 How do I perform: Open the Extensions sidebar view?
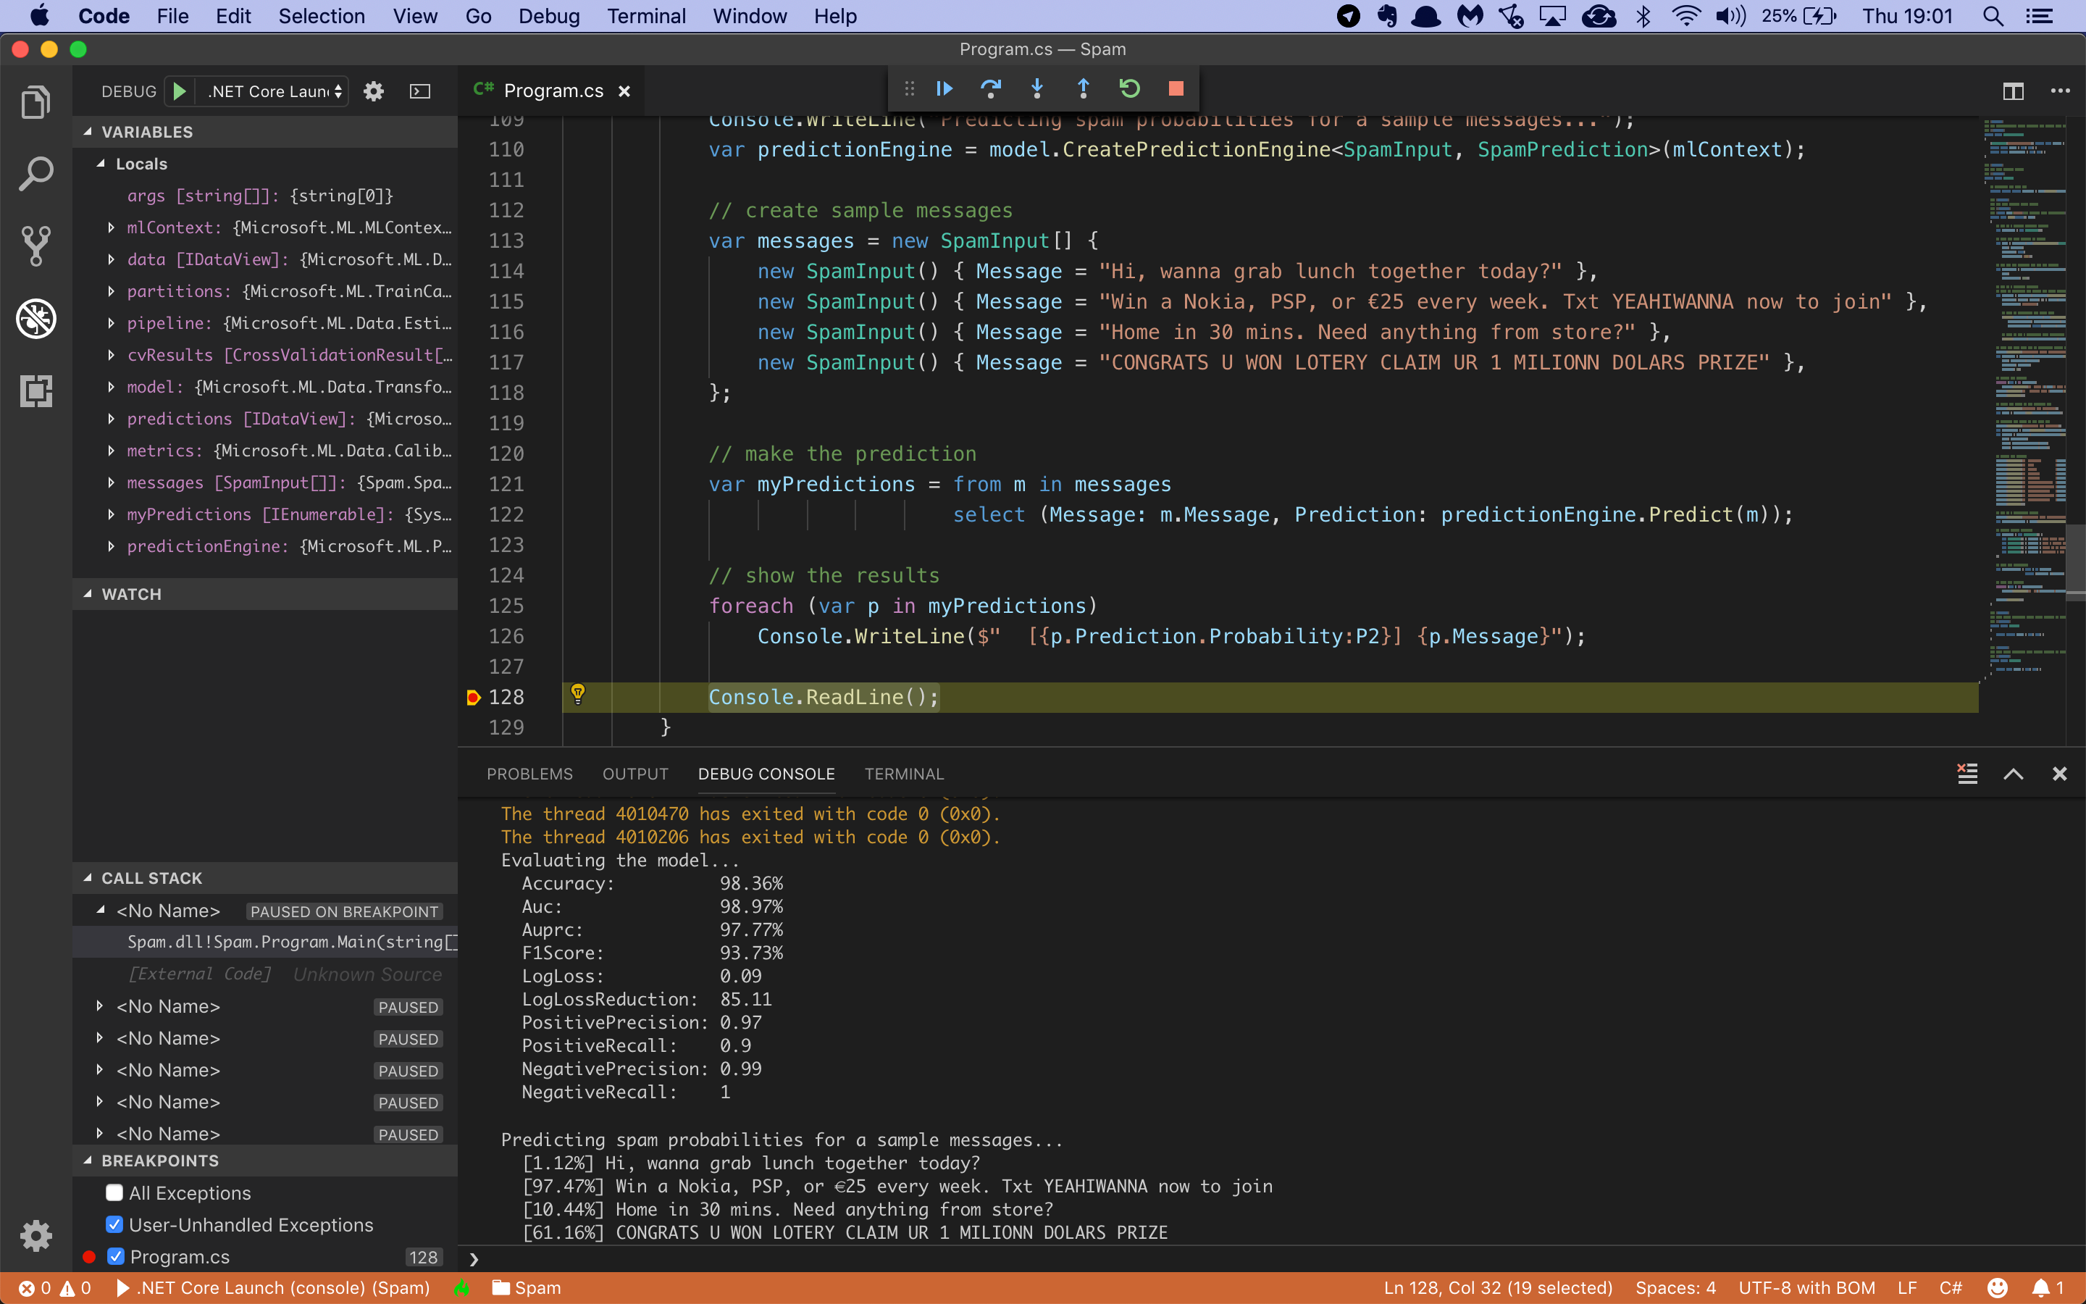[35, 391]
